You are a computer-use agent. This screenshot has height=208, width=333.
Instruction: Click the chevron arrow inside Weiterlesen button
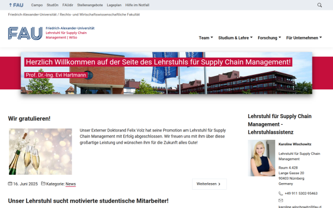point(219,184)
